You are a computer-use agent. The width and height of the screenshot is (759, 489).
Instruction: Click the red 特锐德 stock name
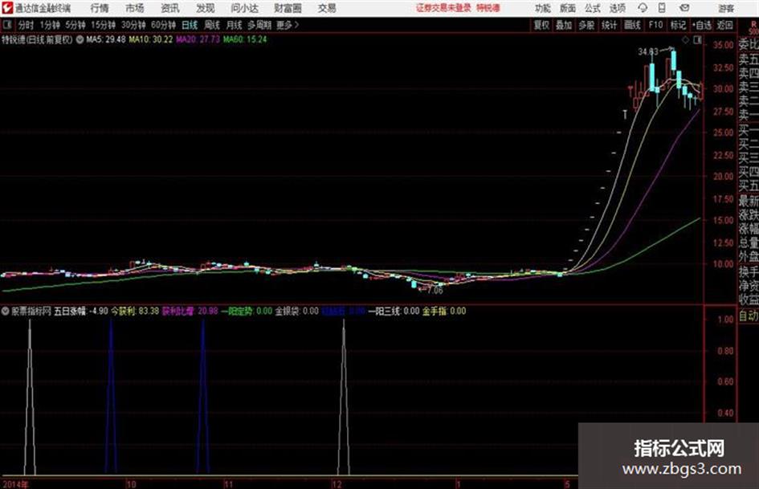(488, 8)
